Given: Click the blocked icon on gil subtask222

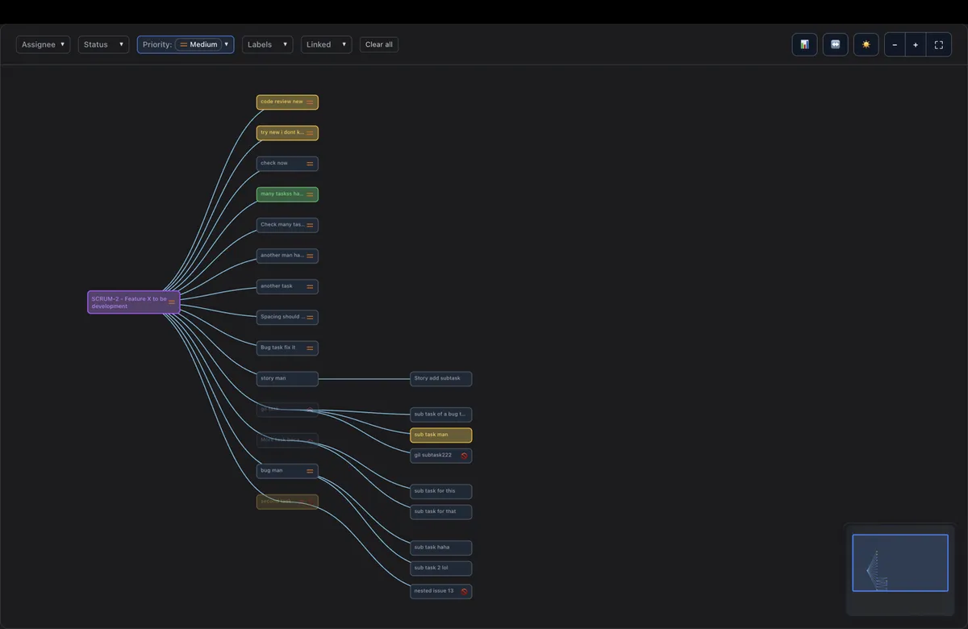Looking at the screenshot, I should click(464, 456).
